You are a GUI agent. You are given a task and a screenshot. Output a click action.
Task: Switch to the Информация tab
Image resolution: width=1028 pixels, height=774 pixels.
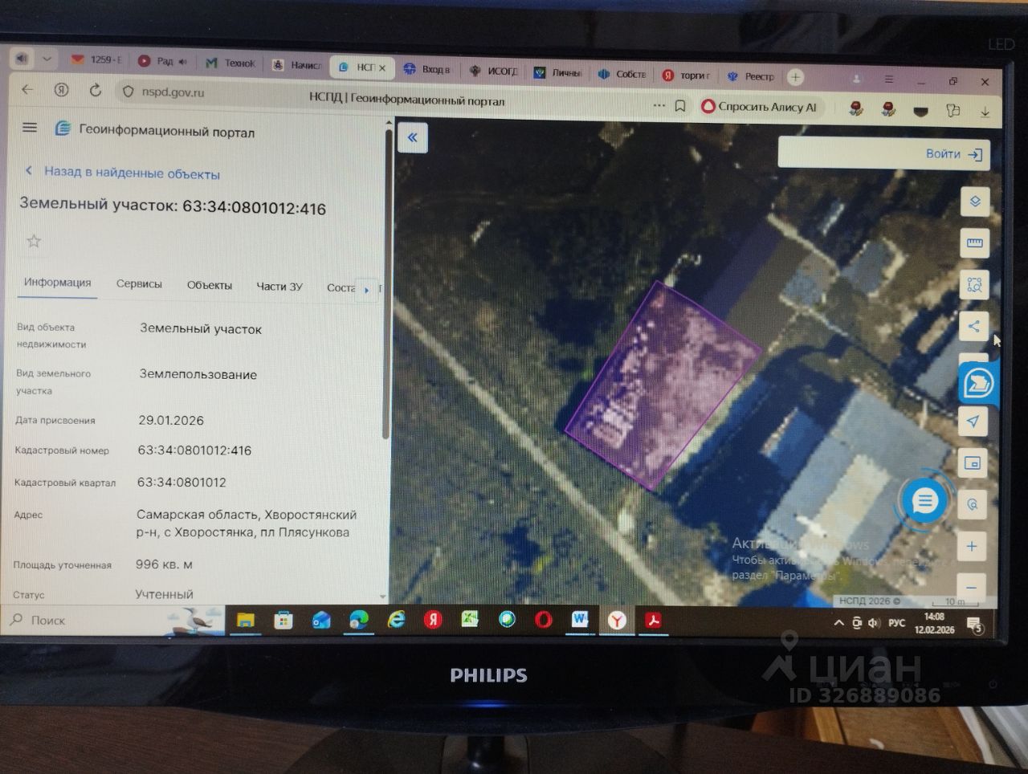(x=57, y=283)
